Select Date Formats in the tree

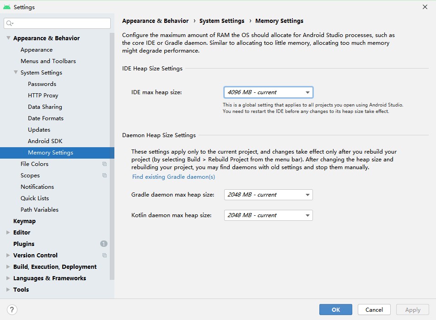(46, 118)
